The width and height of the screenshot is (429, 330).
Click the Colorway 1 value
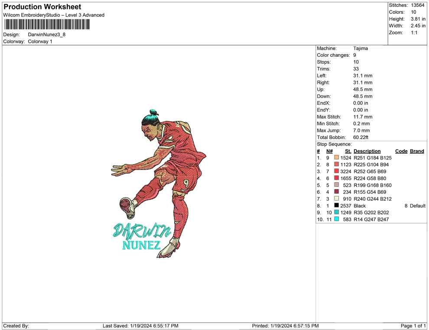[x=40, y=41]
